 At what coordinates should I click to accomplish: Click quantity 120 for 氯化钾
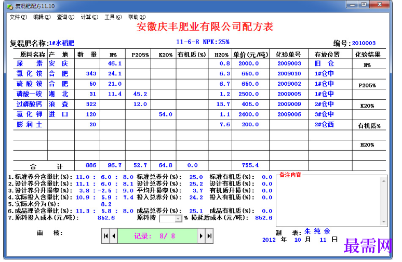point(91,114)
